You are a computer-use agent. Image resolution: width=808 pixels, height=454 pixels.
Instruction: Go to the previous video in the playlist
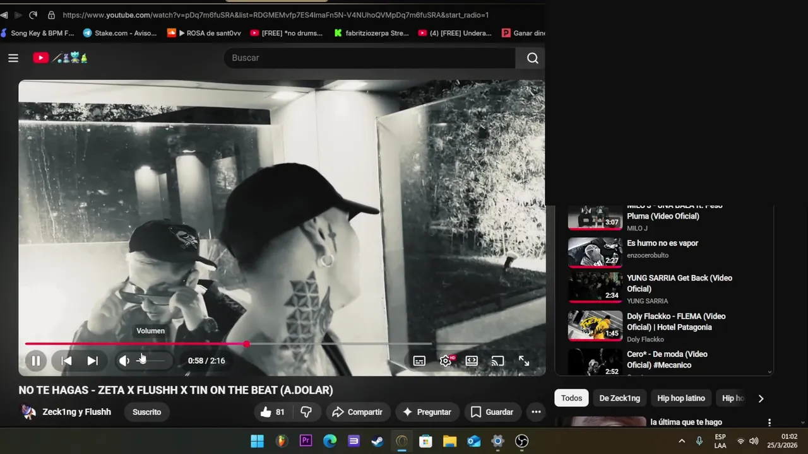click(66, 361)
